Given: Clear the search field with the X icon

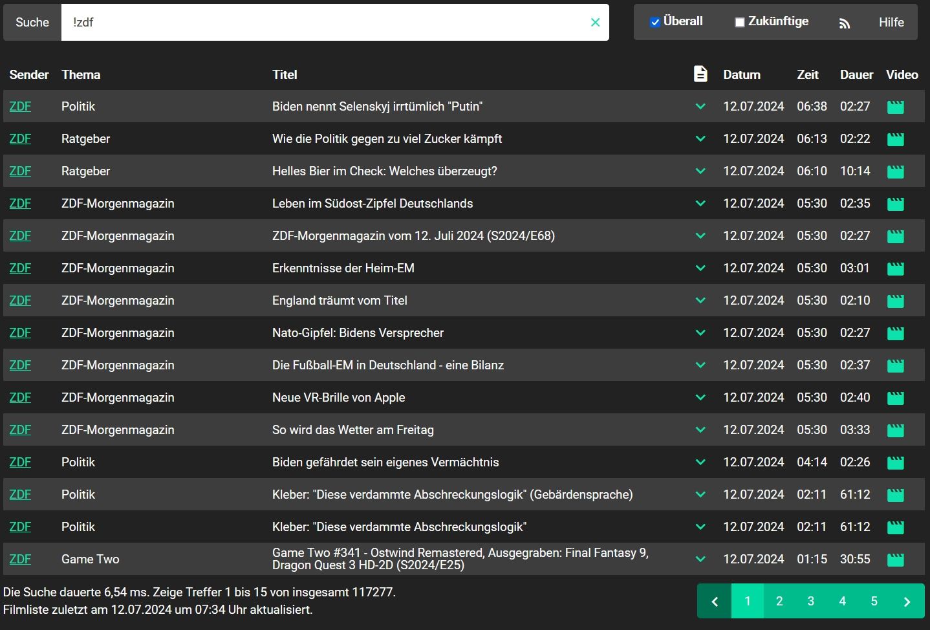Looking at the screenshot, I should pos(595,23).
